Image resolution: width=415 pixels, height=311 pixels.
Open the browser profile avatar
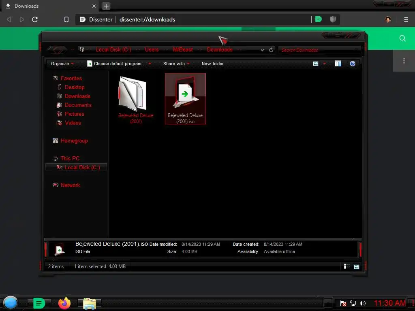tap(388, 19)
